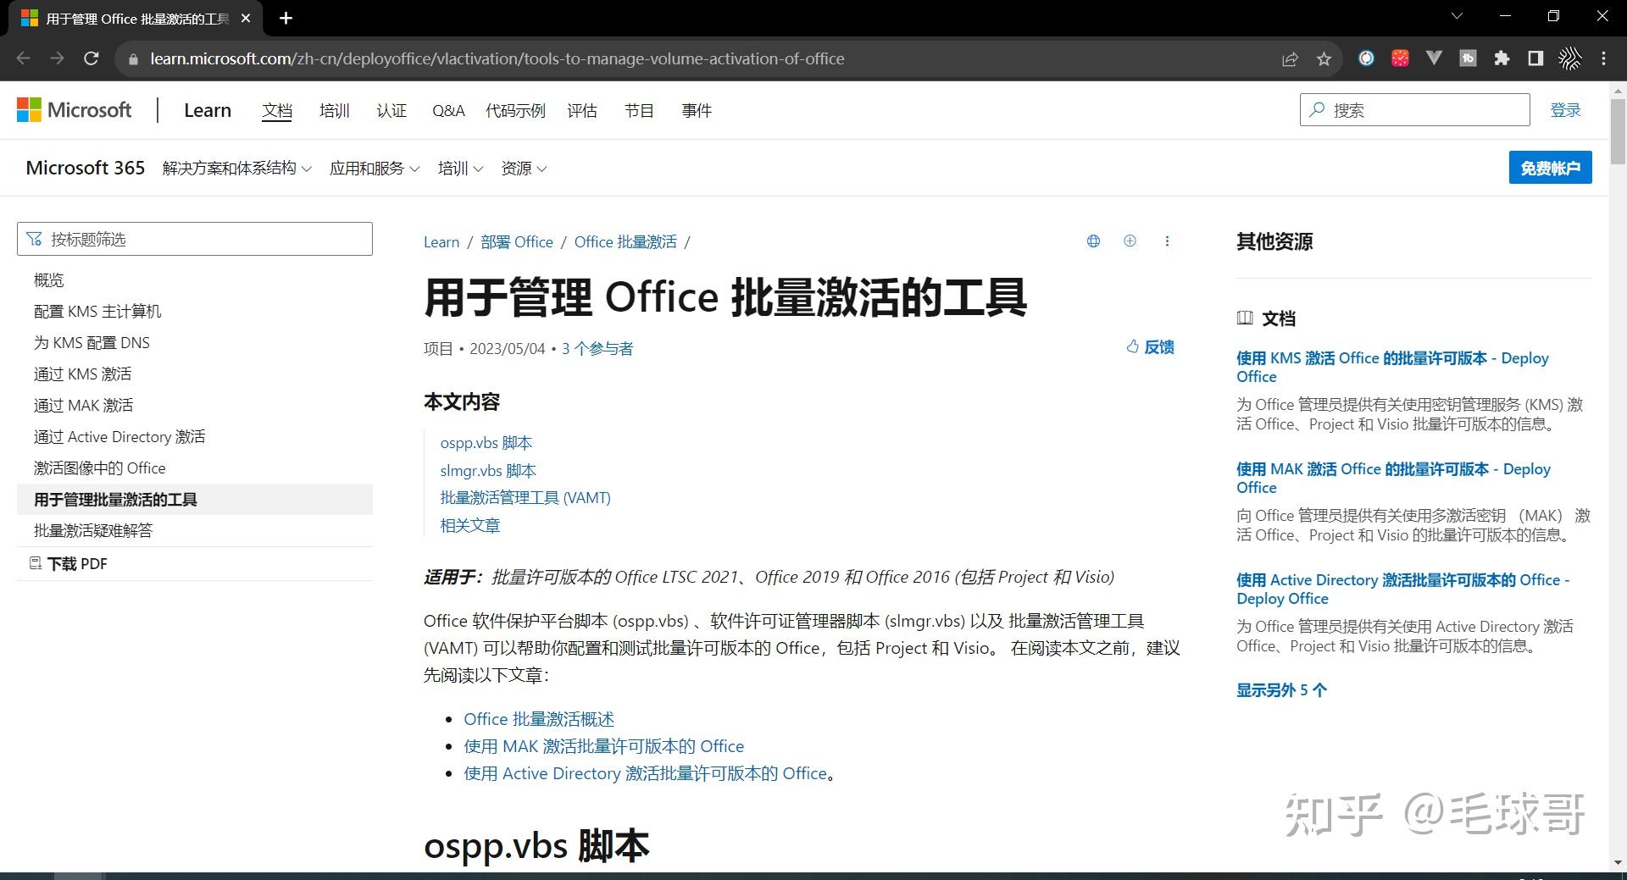Jump to 相关文章 section
This screenshot has height=880, width=1627.
[x=470, y=526]
